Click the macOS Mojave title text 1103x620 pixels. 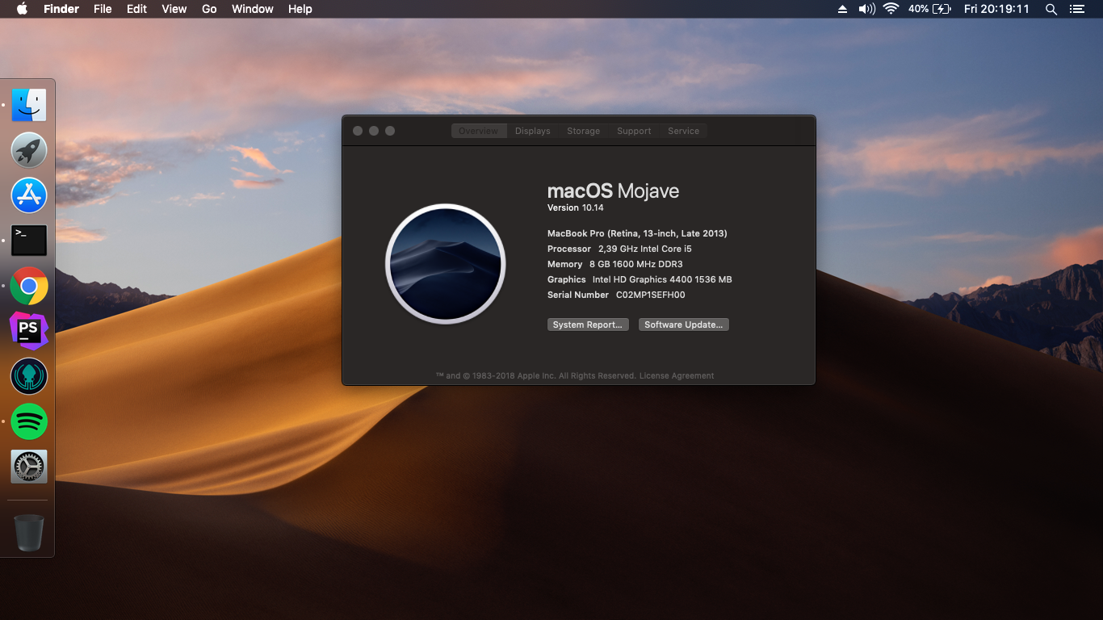[613, 191]
